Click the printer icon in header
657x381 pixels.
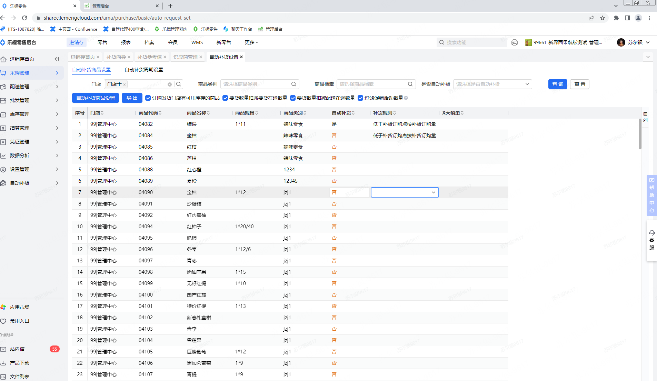point(514,42)
